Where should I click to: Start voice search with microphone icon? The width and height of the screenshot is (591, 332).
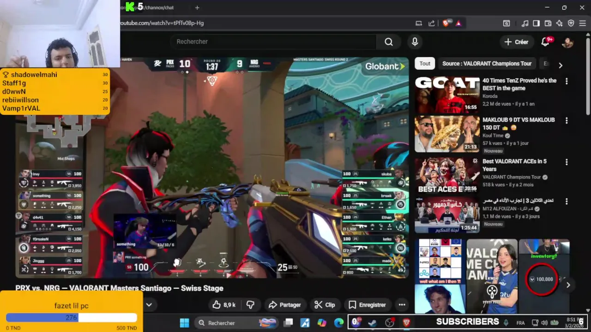click(415, 42)
